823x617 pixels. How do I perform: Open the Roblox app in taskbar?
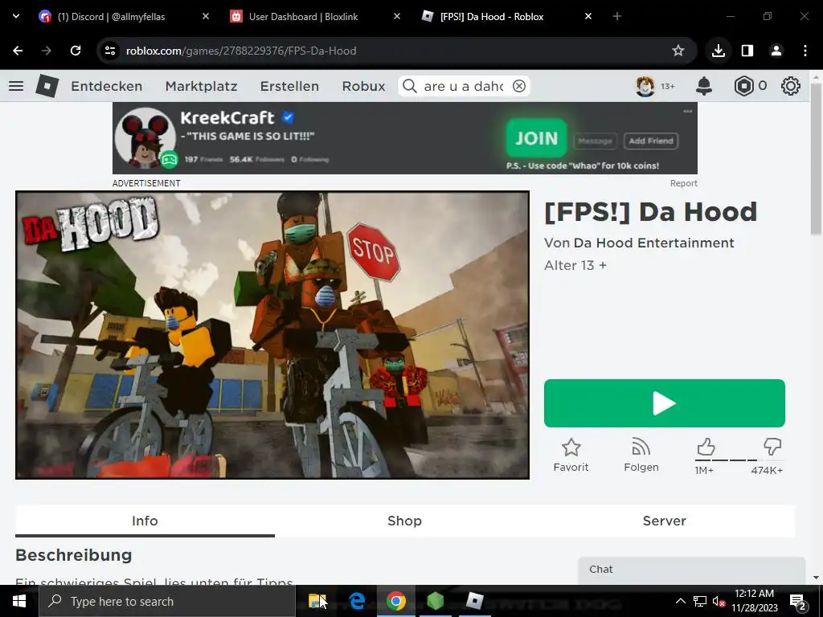click(474, 601)
